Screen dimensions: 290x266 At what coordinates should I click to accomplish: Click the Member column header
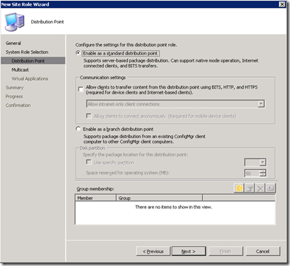(x=95, y=198)
